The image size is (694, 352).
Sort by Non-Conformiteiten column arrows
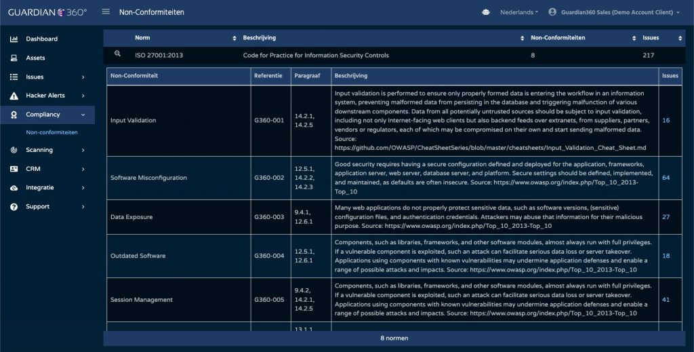(634, 39)
